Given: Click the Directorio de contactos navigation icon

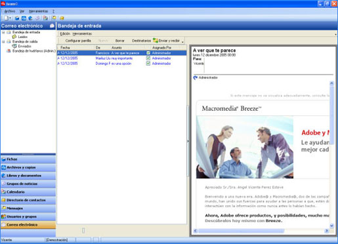Looking at the screenshot, I should (4, 200).
